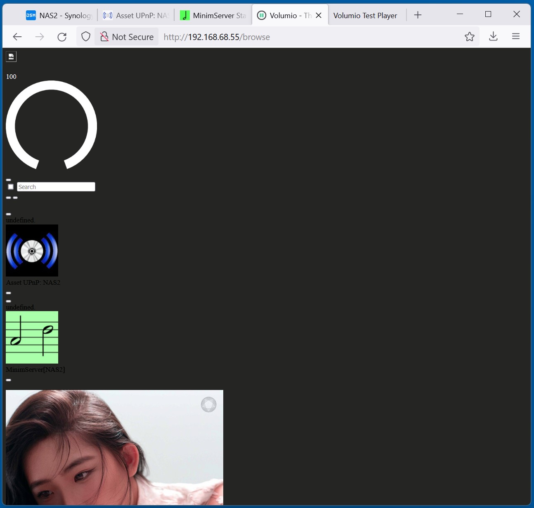Open the Firefox downloads panel

tap(493, 37)
